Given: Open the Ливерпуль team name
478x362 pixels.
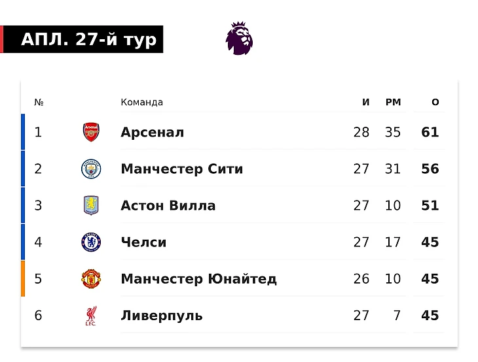Looking at the screenshot, I should pos(162,316).
